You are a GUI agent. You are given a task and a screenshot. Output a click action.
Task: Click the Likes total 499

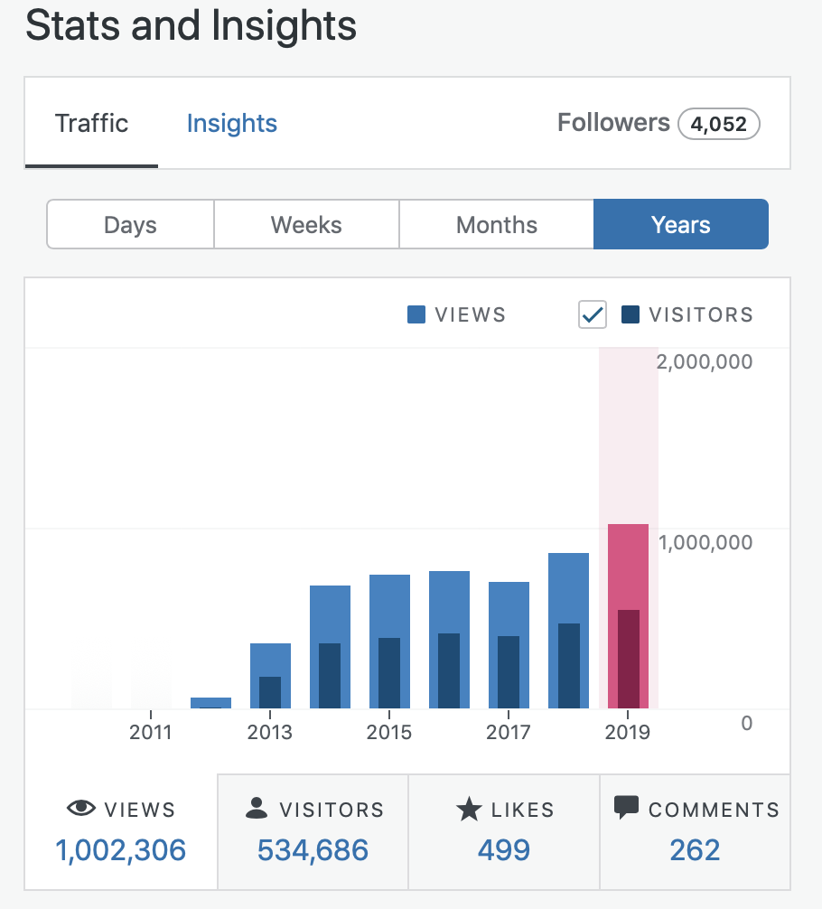504,849
